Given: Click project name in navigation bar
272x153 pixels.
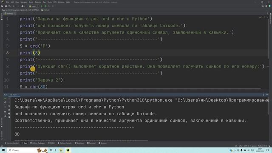Looking at the screenshot, I should click(x=20, y=10).
